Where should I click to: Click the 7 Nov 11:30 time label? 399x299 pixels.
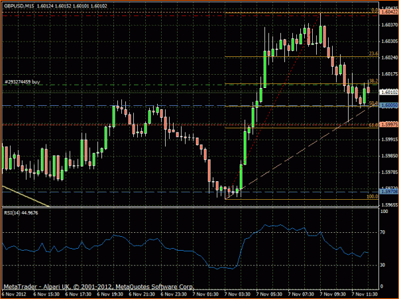point(365,294)
